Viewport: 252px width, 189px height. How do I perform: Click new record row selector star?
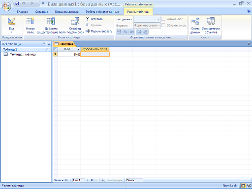(55, 54)
